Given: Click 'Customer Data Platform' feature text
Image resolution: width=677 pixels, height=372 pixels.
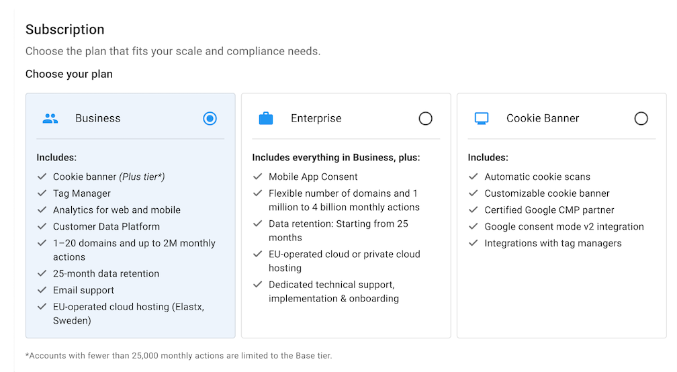Looking at the screenshot, I should (106, 226).
